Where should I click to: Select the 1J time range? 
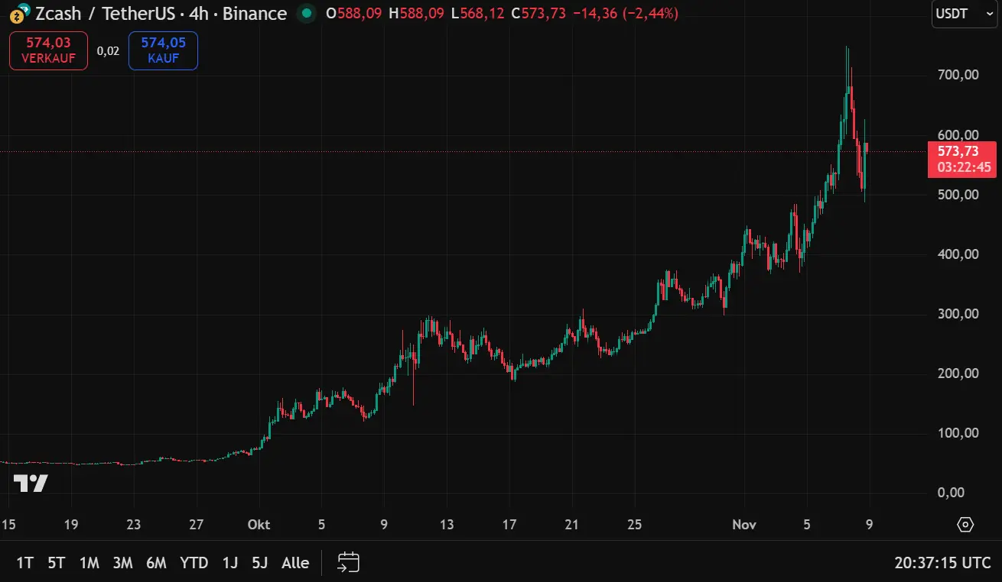229,563
